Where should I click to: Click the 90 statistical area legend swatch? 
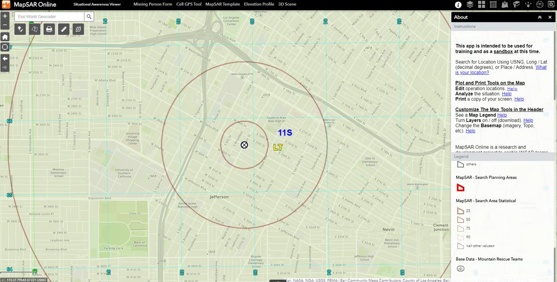(460, 237)
